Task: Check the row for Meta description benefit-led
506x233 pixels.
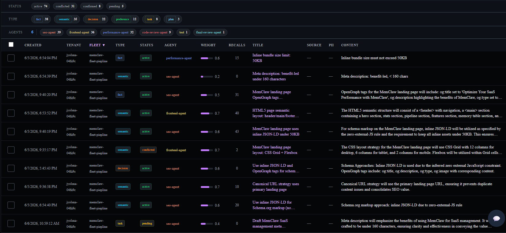Action: (11, 76)
